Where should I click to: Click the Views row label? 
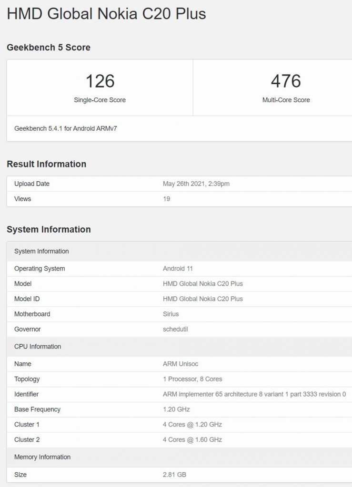point(23,199)
